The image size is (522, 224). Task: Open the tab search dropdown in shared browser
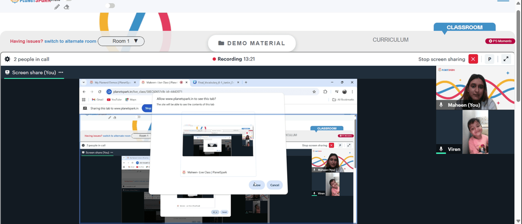83,82
